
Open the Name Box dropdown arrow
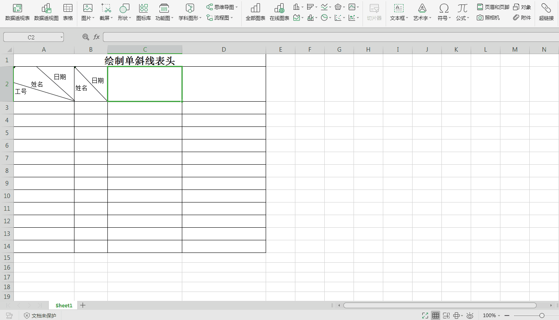[x=61, y=37]
